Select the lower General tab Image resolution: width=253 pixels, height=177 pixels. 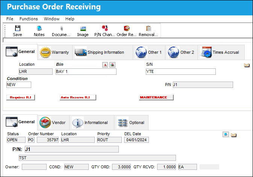pyautogui.click(x=20, y=122)
